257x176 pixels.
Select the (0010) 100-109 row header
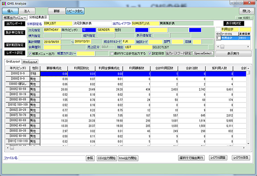[x=18, y=105]
